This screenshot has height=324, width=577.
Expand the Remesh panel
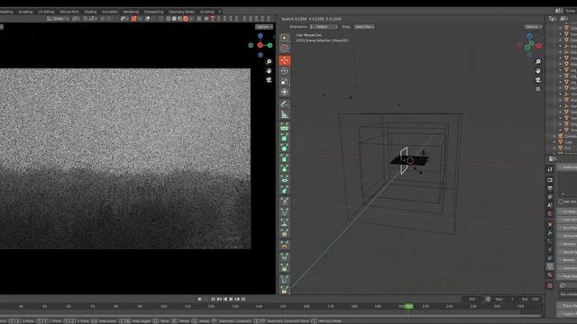tap(567, 260)
